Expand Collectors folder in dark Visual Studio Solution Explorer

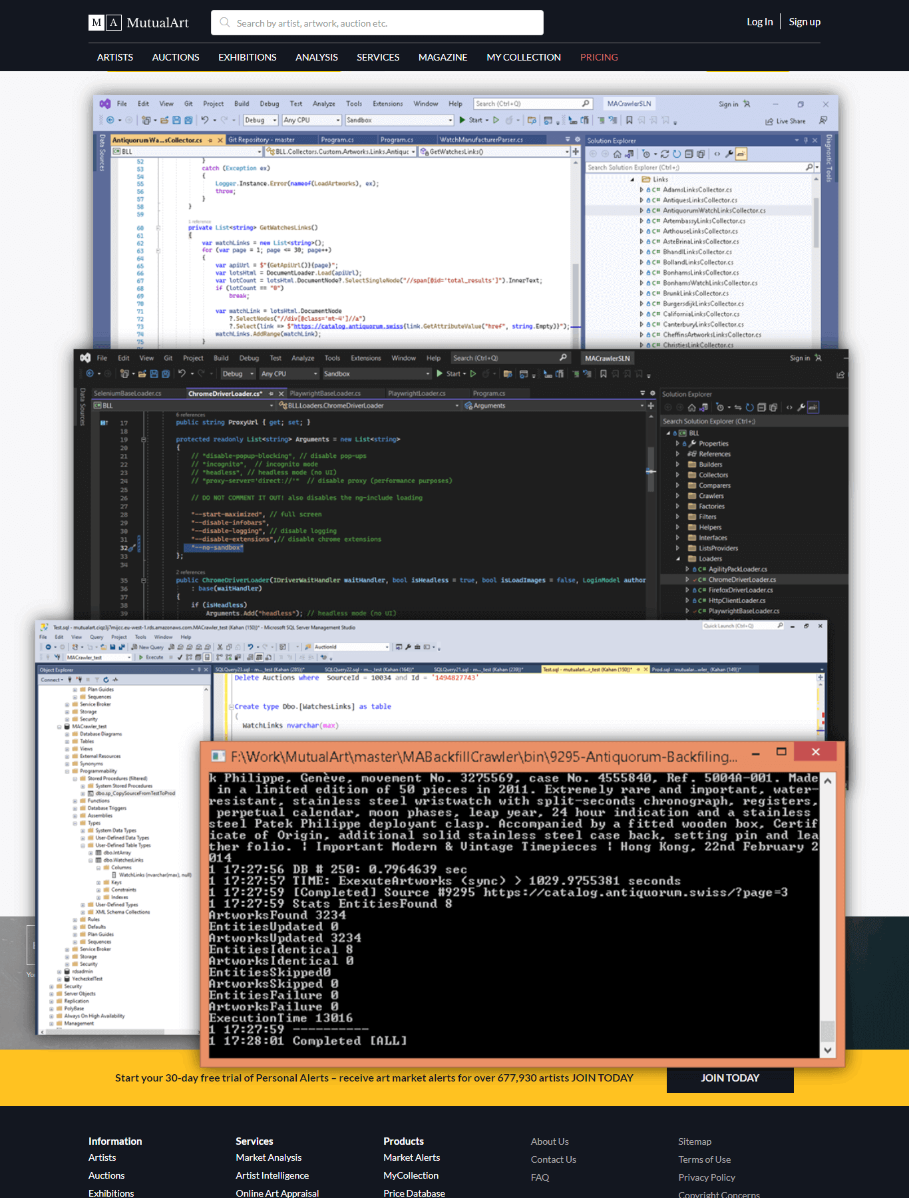[x=677, y=475]
